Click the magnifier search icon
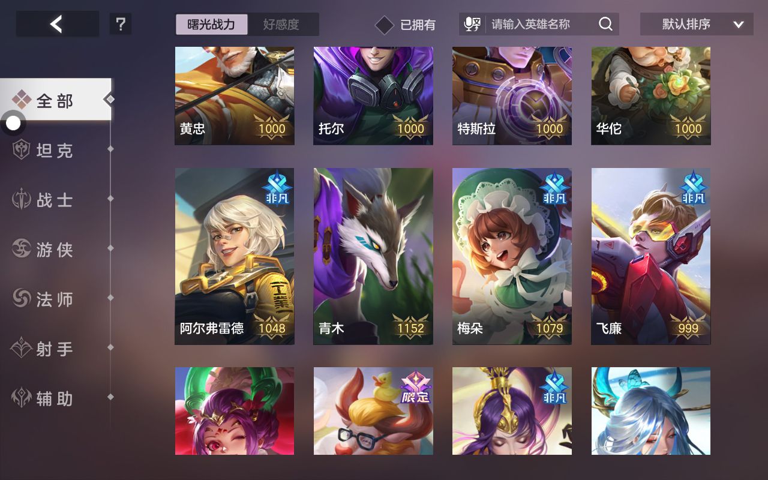 pos(605,24)
